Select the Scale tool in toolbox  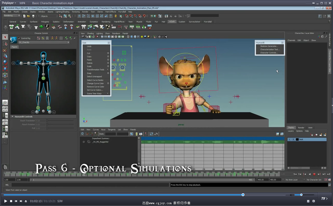tap(5, 69)
